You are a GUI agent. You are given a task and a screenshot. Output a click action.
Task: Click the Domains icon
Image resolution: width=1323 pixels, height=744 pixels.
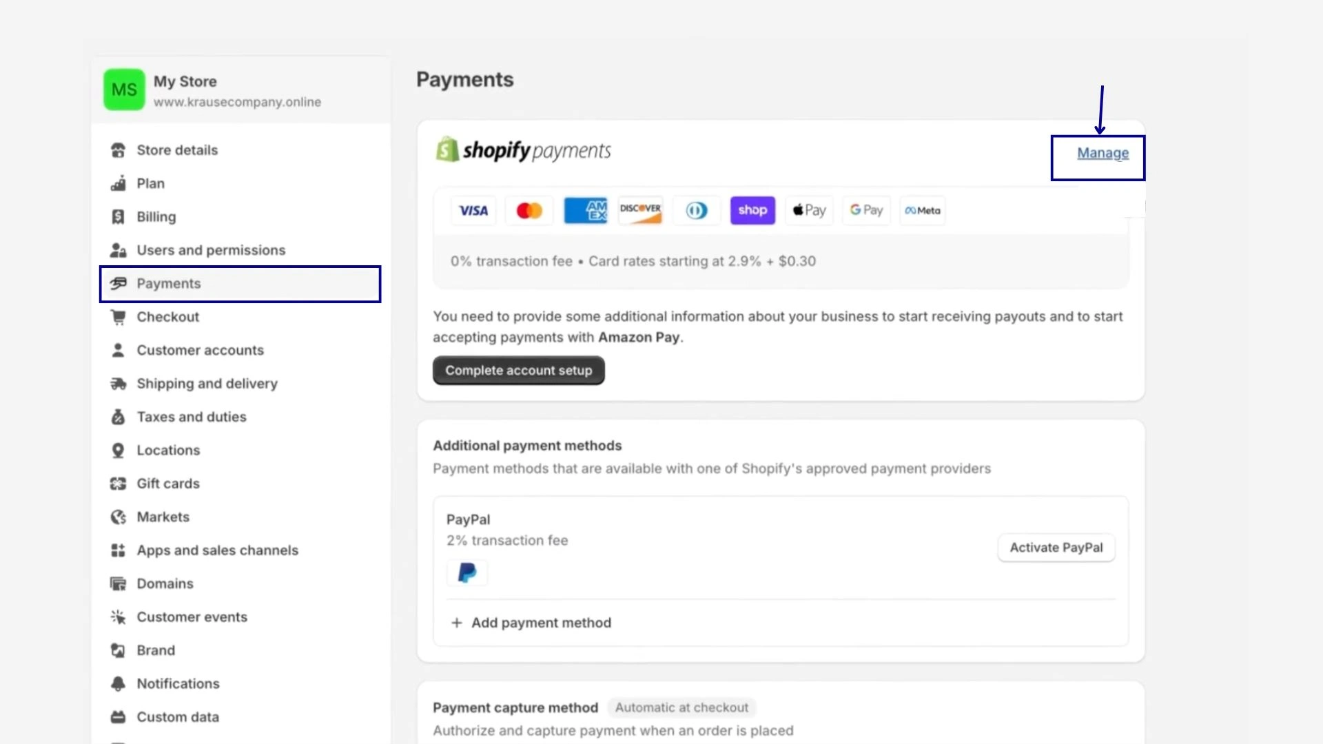(x=118, y=583)
